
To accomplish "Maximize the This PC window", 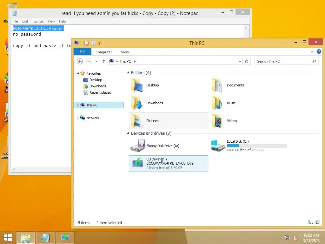I will click(x=304, y=42).
